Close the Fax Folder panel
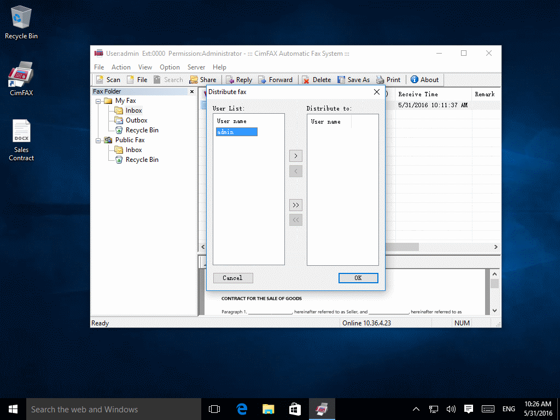Viewport: 560px width, 420px height. point(192,92)
